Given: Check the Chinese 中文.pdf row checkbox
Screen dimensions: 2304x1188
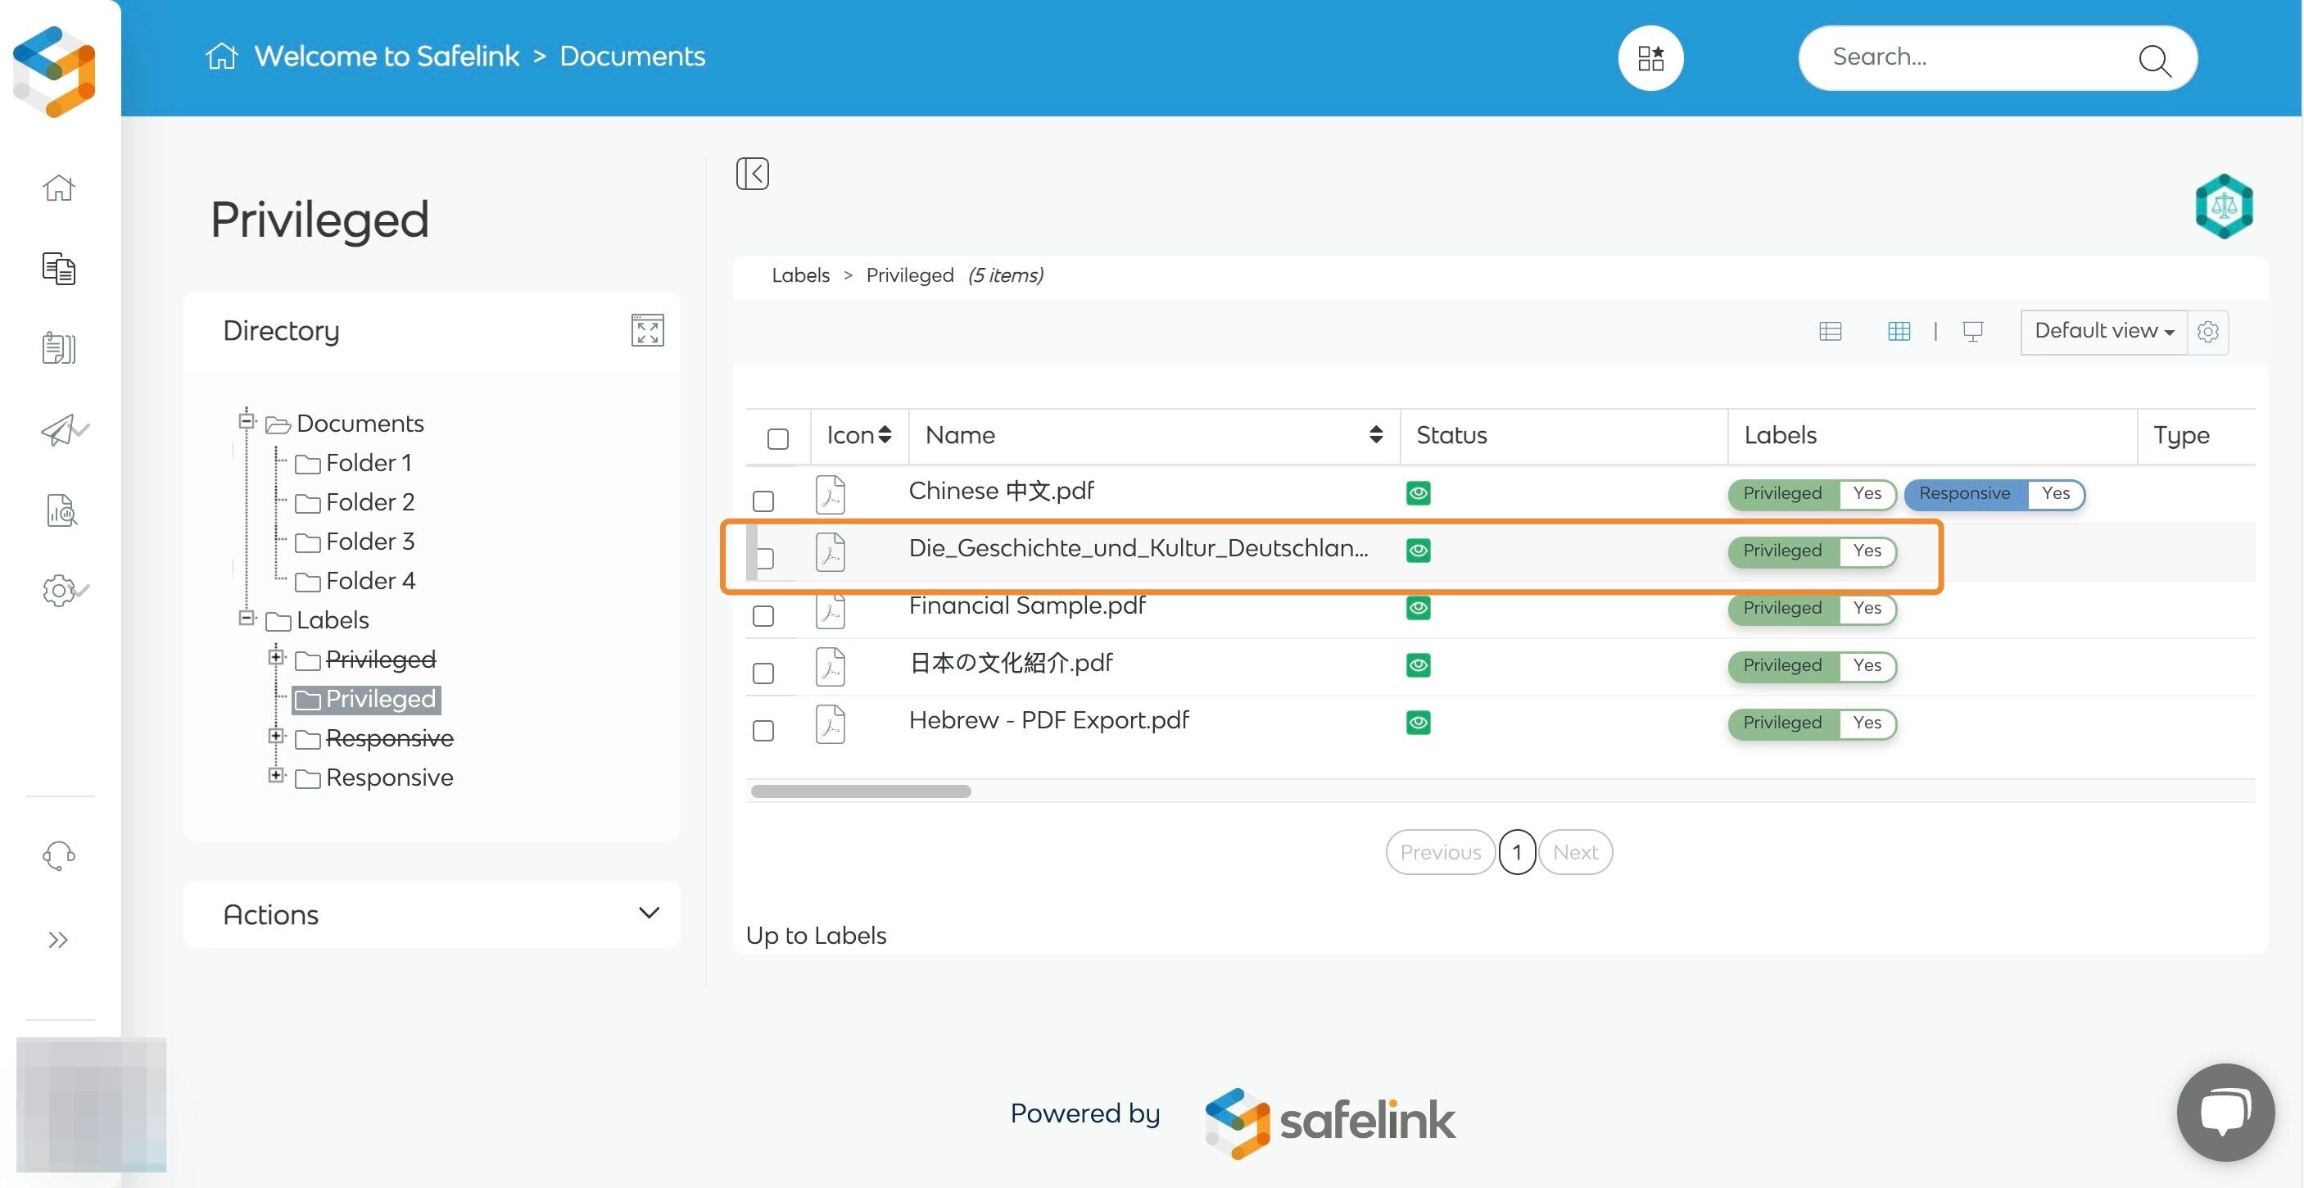Looking at the screenshot, I should click(763, 501).
